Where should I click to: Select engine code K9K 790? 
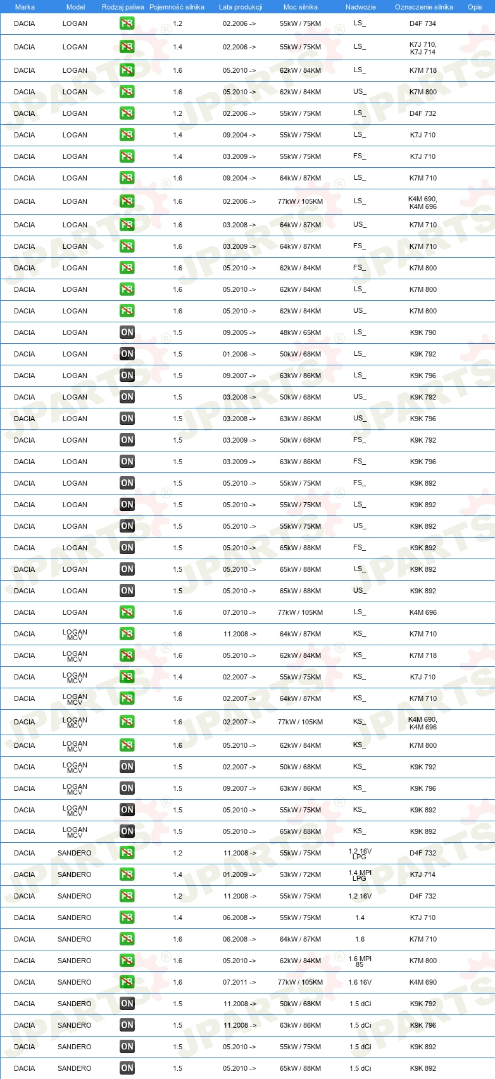click(x=423, y=332)
